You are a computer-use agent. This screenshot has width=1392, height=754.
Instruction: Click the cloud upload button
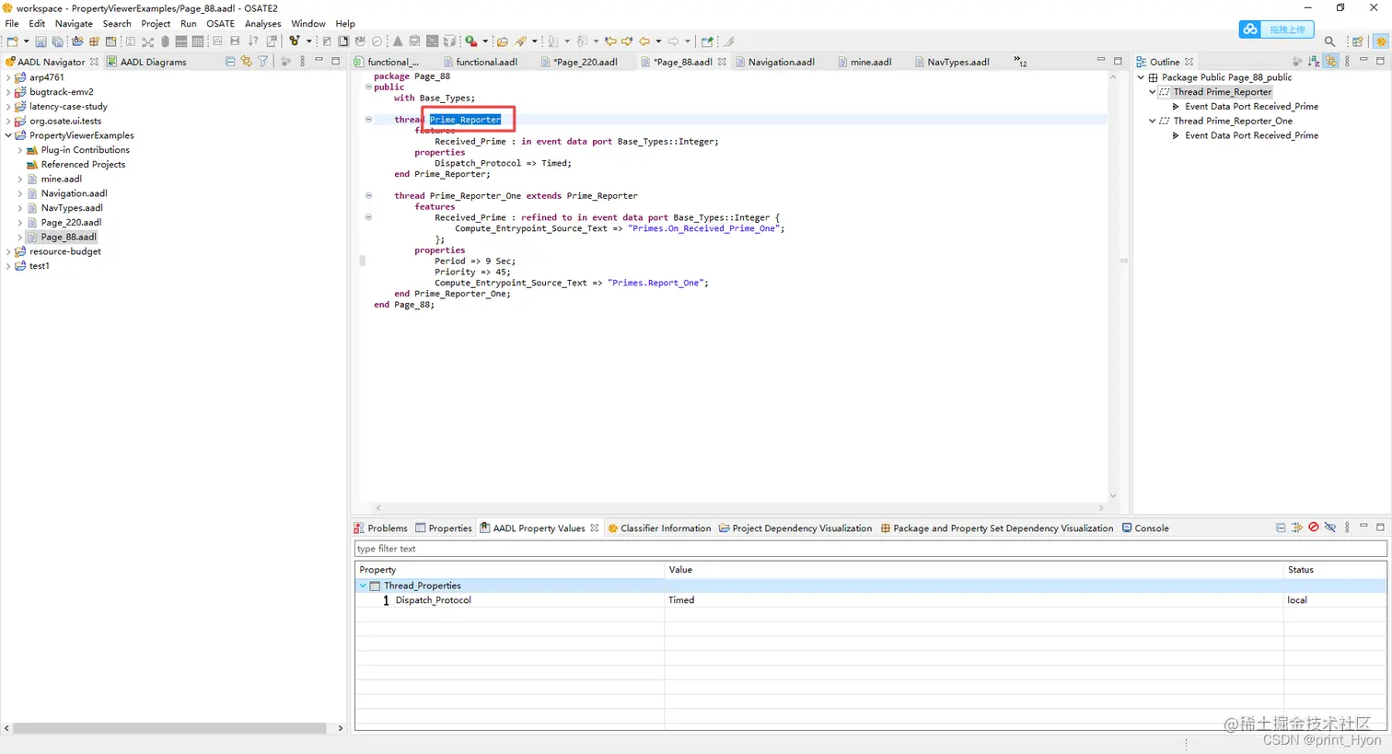pyautogui.click(x=1276, y=29)
